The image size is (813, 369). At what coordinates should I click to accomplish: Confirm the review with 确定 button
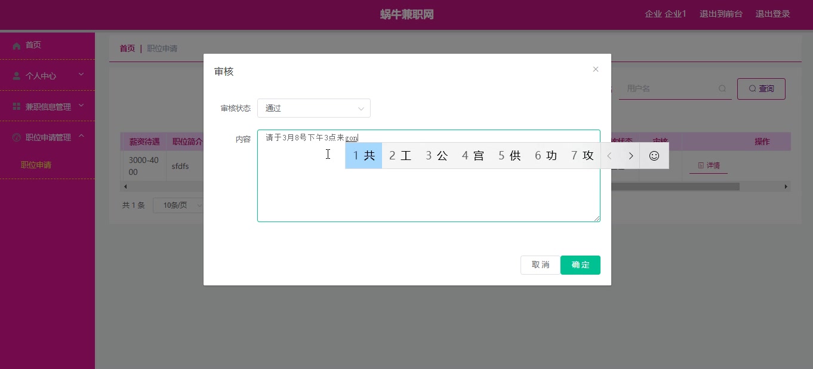580,265
